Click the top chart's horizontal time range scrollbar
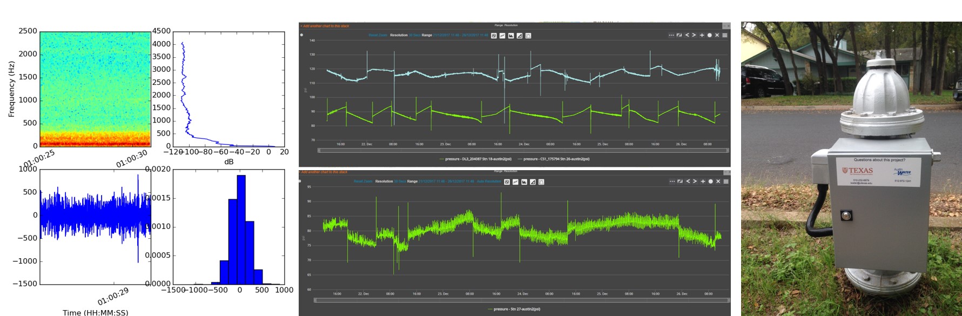This screenshot has width=962, height=316. [x=522, y=151]
